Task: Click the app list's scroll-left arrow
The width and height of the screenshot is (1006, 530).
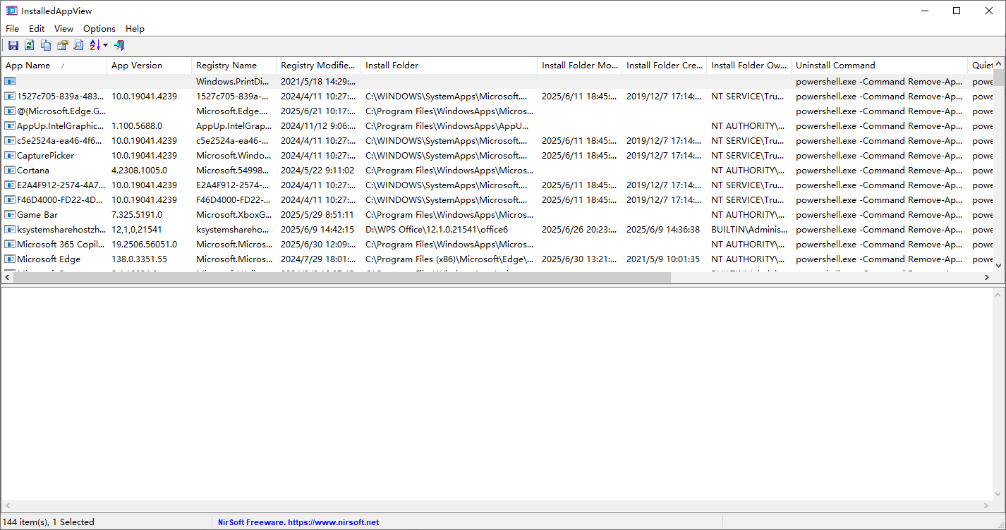Action: click(7, 278)
